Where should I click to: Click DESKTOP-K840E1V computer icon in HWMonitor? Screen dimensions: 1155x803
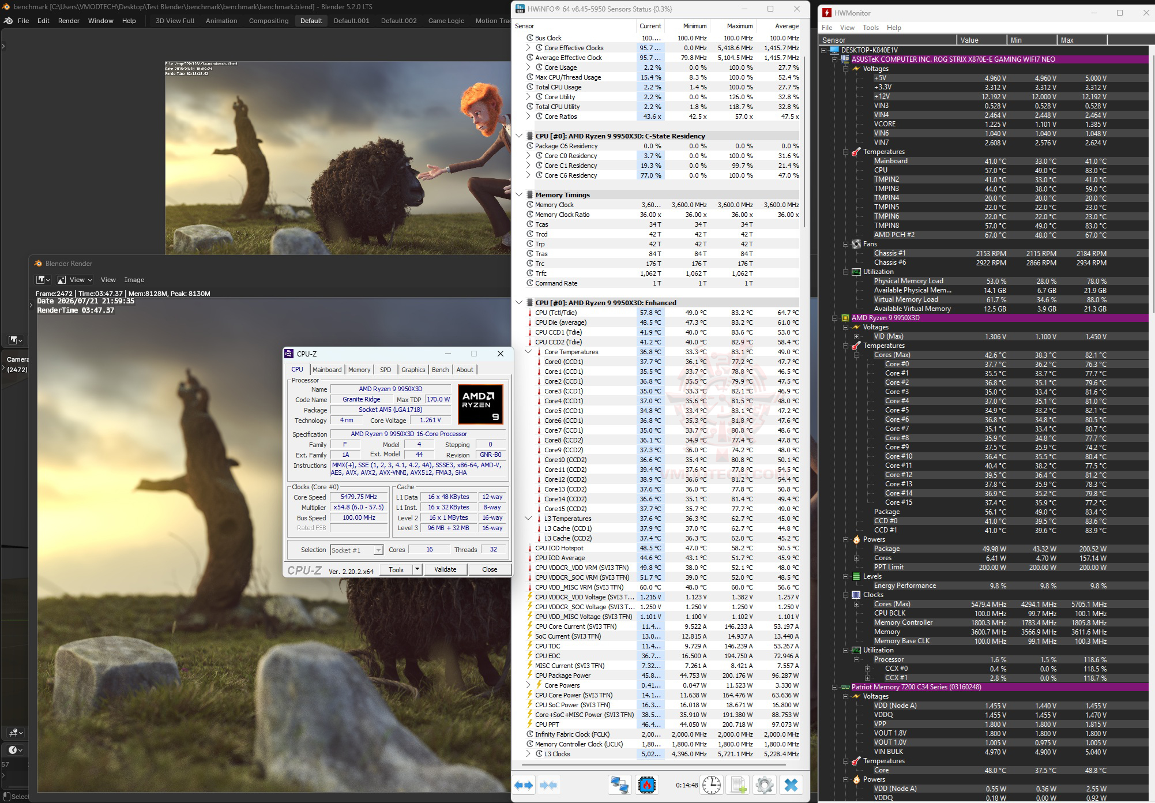836,50
